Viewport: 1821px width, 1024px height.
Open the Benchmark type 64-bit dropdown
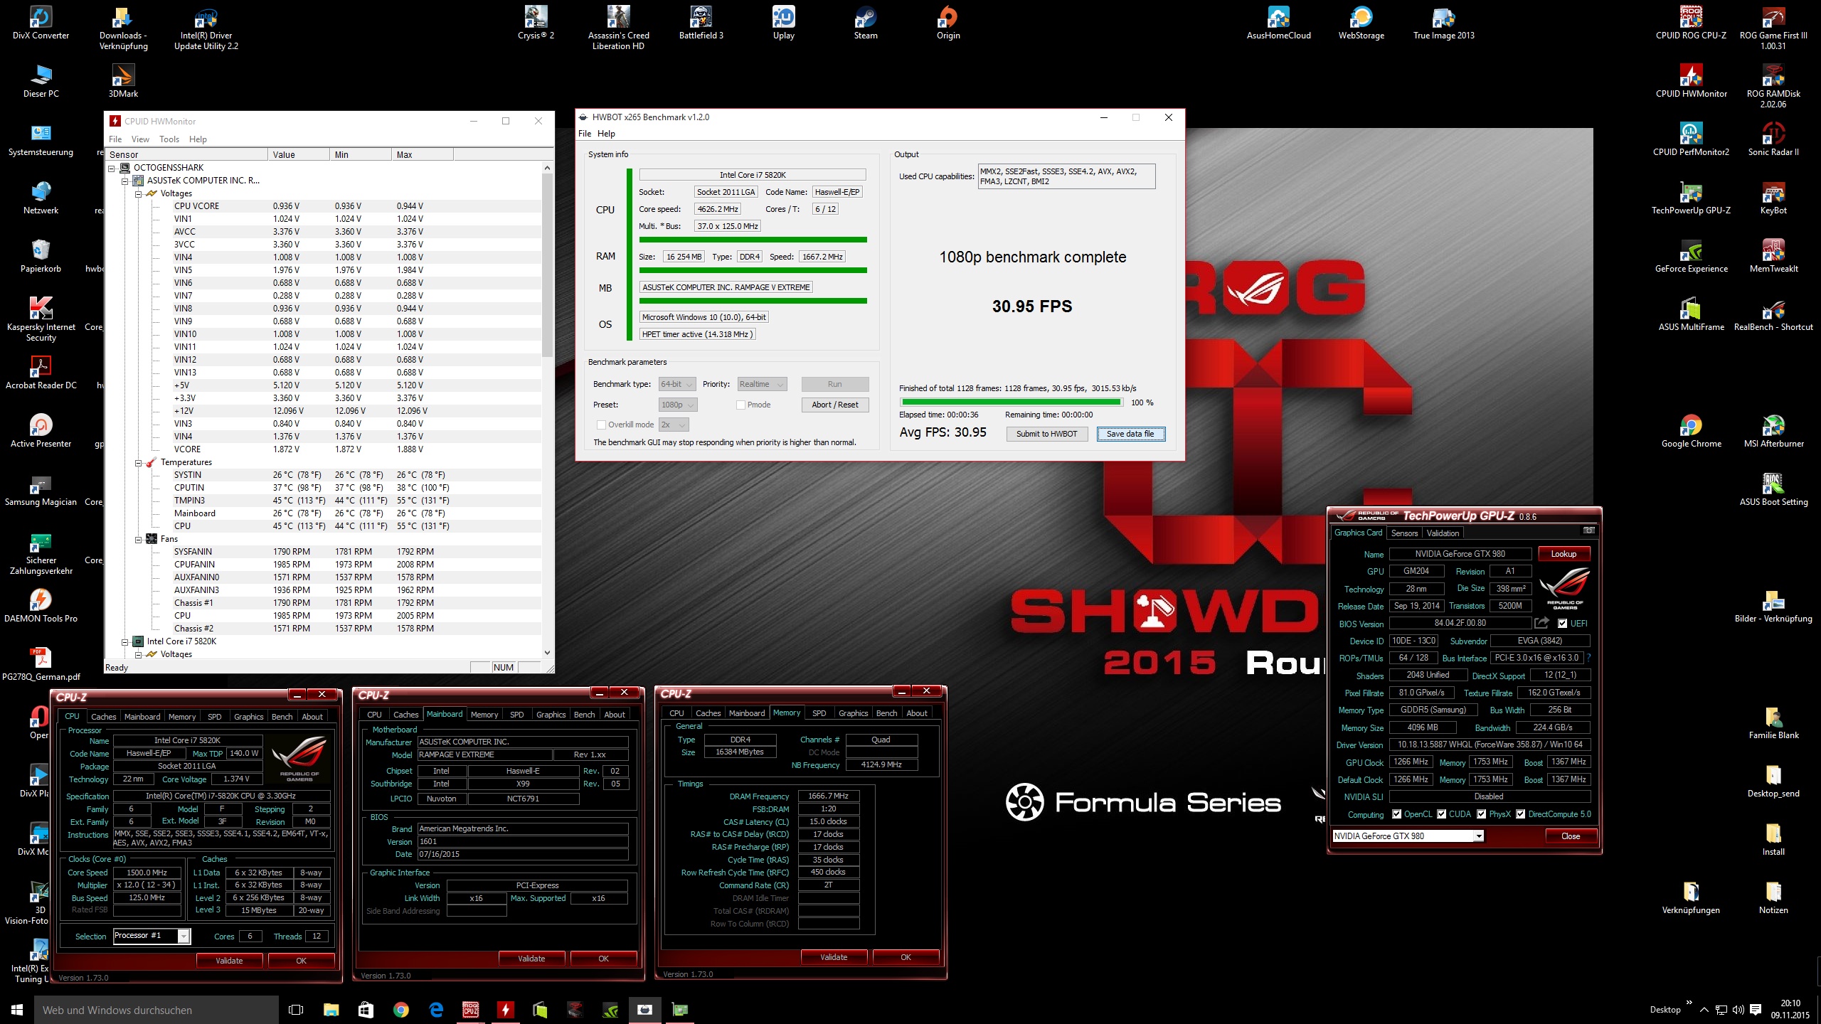click(676, 384)
